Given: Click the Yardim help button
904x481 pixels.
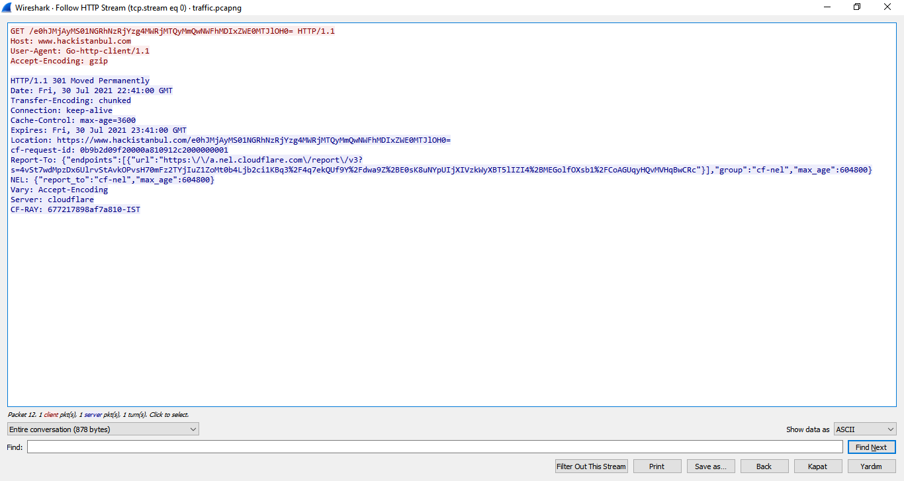Looking at the screenshot, I should point(872,466).
